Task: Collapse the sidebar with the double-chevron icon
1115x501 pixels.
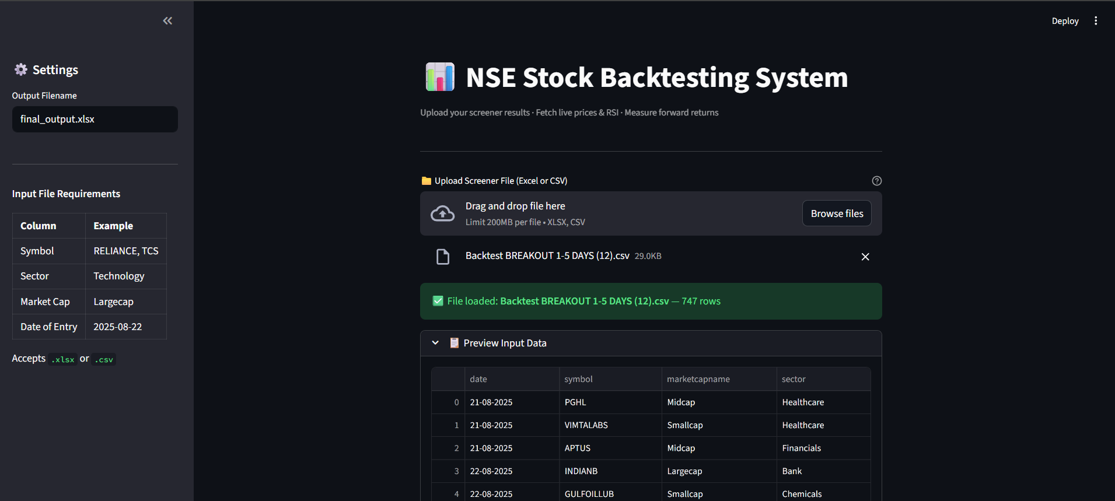Action: 167,21
